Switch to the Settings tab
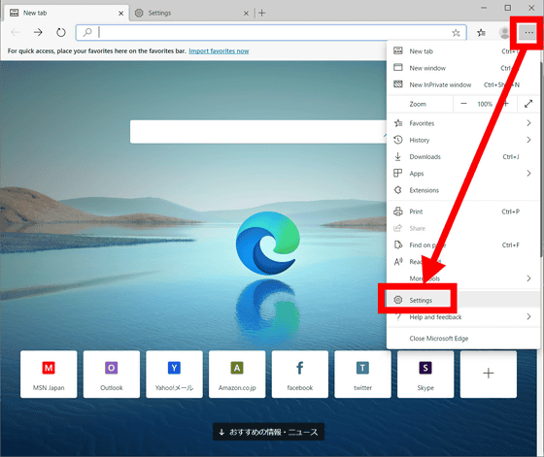544x457 pixels. [x=192, y=14]
